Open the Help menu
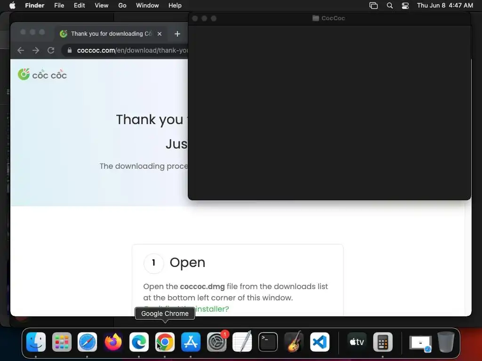Image resolution: width=482 pixels, height=361 pixels. (x=175, y=6)
